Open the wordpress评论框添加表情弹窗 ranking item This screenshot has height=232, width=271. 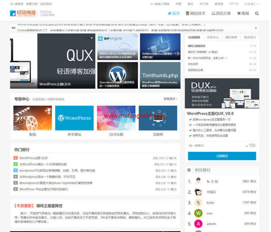click(x=57, y=170)
